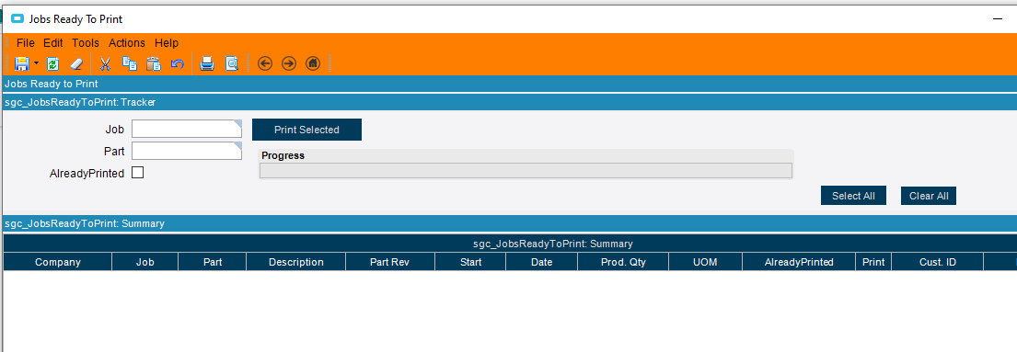
Task: Click the Back arrow navigation icon
Action: point(265,63)
